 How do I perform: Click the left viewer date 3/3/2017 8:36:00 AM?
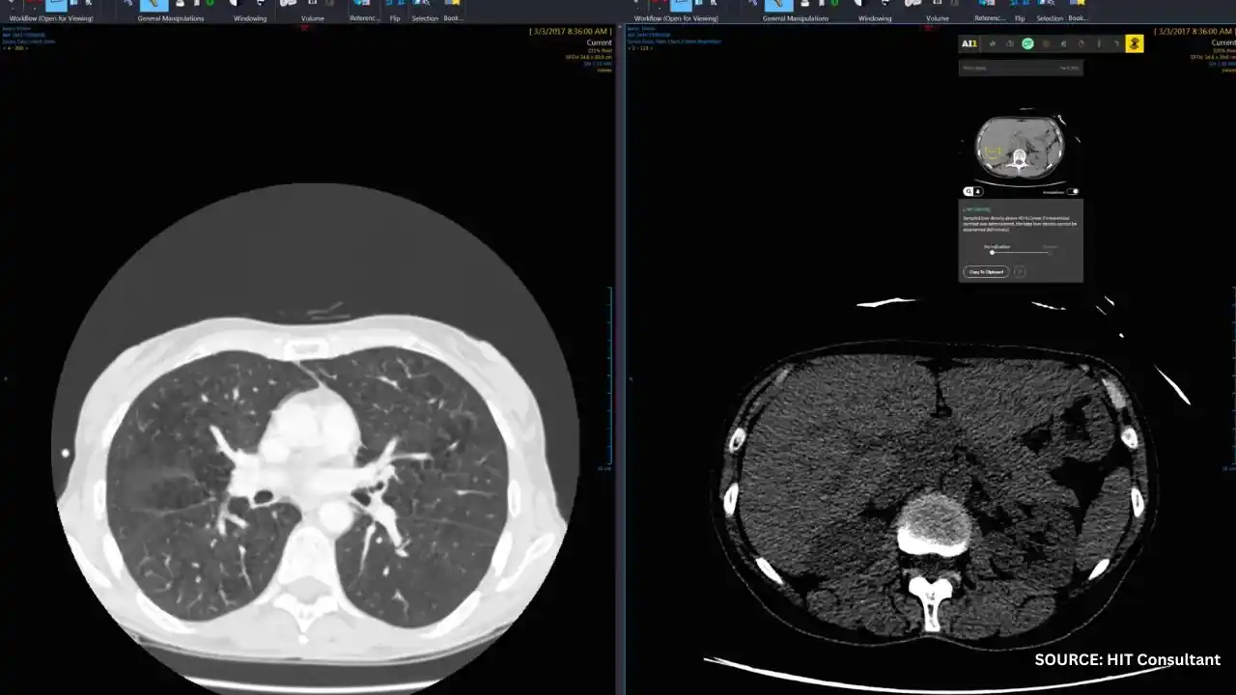[571, 32]
